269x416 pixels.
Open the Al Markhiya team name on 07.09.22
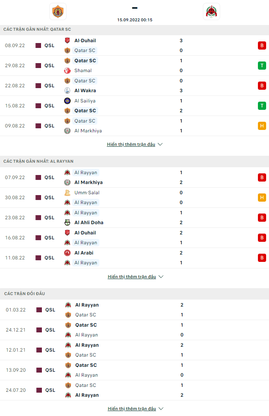pyautogui.click(x=89, y=182)
